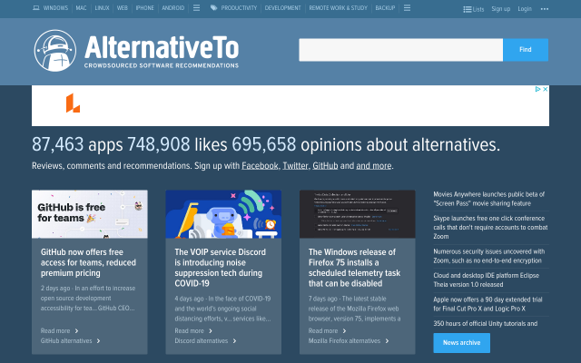The height and width of the screenshot is (363, 581).
Task: Click the tags icon beside Productivity
Action: (214, 8)
